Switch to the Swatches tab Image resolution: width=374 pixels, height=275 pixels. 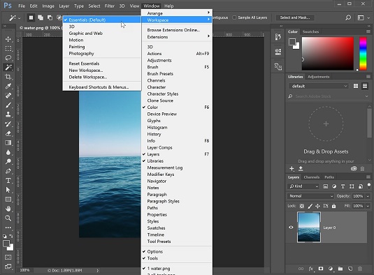pyautogui.click(x=310, y=31)
